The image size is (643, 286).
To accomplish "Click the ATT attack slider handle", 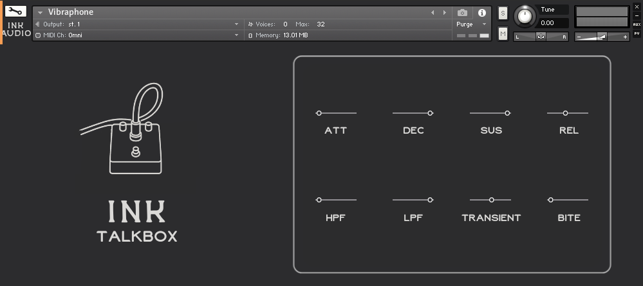I will point(319,113).
